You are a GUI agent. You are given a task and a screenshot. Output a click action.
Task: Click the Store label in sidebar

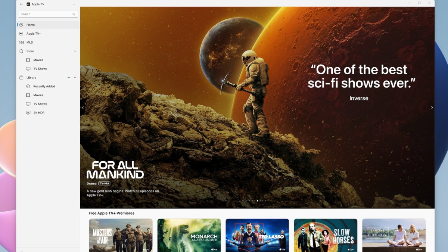point(30,51)
